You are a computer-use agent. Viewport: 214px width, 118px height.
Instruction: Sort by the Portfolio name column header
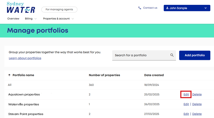tap(23, 75)
